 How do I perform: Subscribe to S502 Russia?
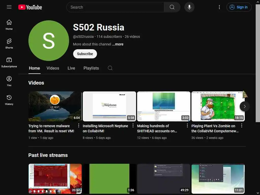coord(85,54)
